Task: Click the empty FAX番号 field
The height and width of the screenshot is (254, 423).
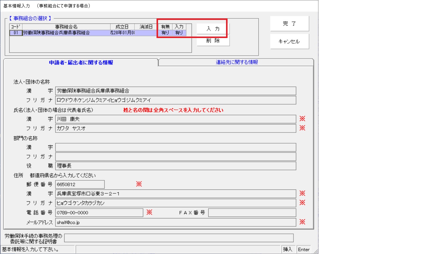Action: coord(252,213)
